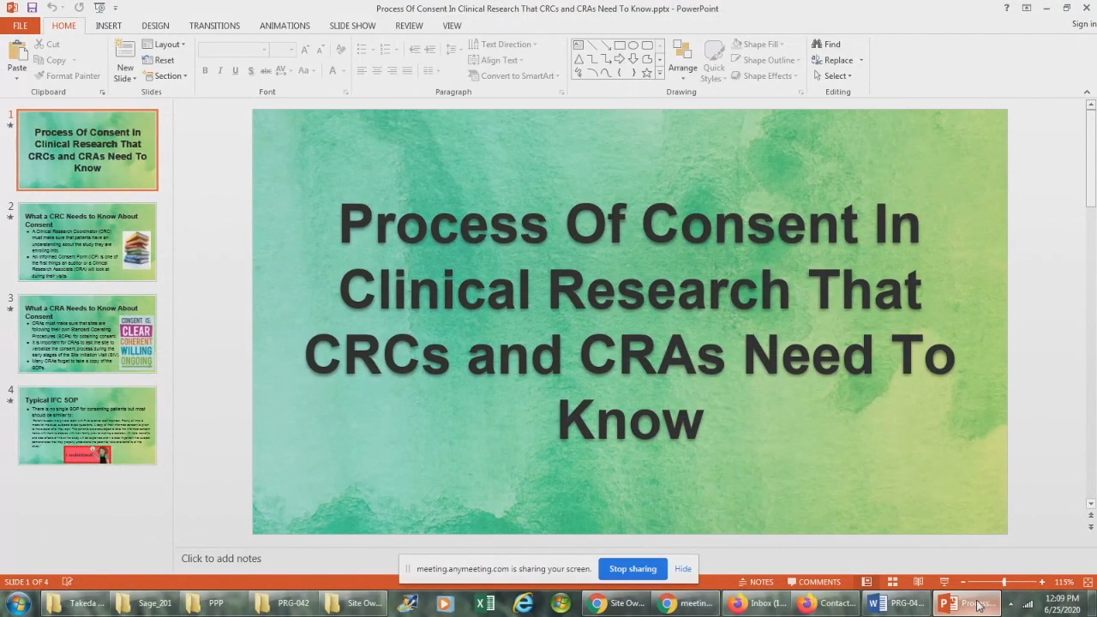
Task: Go to the TRANSITIONS tab
Action: (214, 26)
